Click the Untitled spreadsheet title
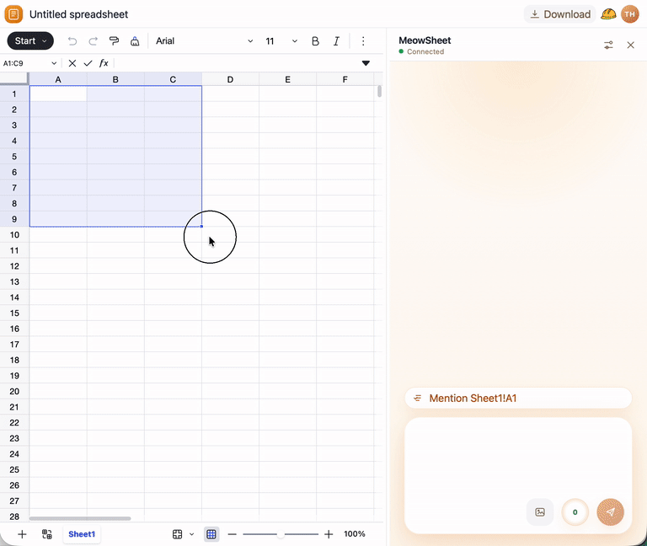The height and width of the screenshot is (546, 647). click(79, 14)
